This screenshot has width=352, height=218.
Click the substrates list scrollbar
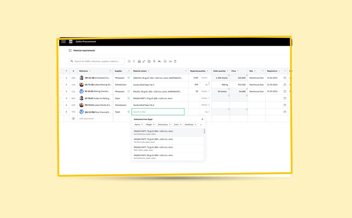pos(204,132)
